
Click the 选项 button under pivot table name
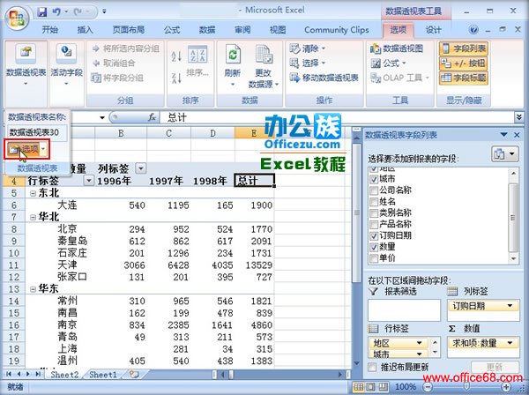[23, 149]
